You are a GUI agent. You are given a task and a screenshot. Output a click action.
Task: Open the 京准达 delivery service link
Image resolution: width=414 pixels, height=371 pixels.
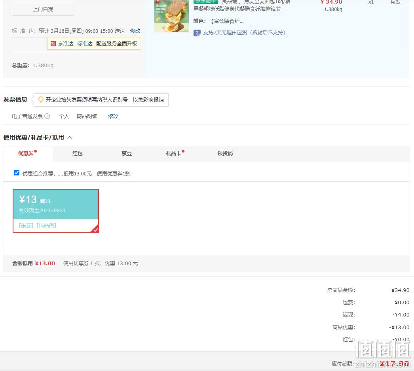(x=65, y=44)
